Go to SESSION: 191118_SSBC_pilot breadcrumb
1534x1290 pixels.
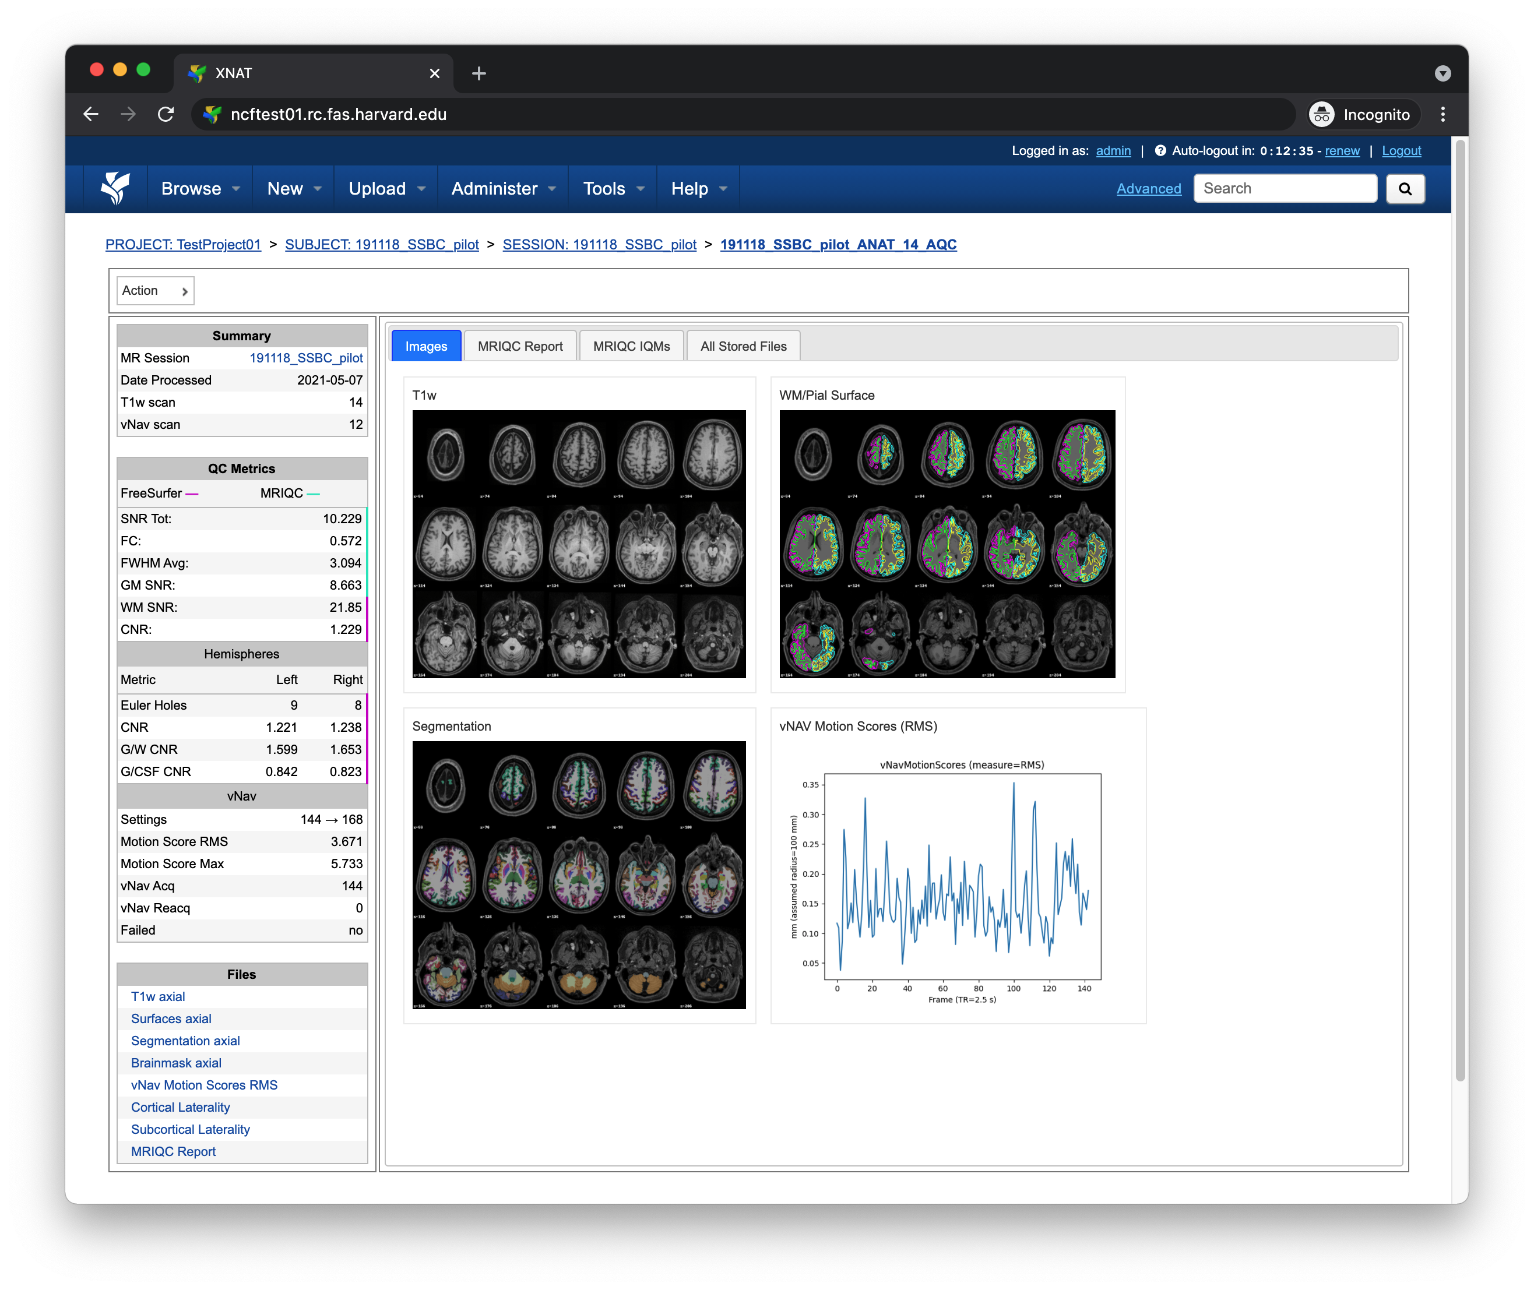pos(599,244)
